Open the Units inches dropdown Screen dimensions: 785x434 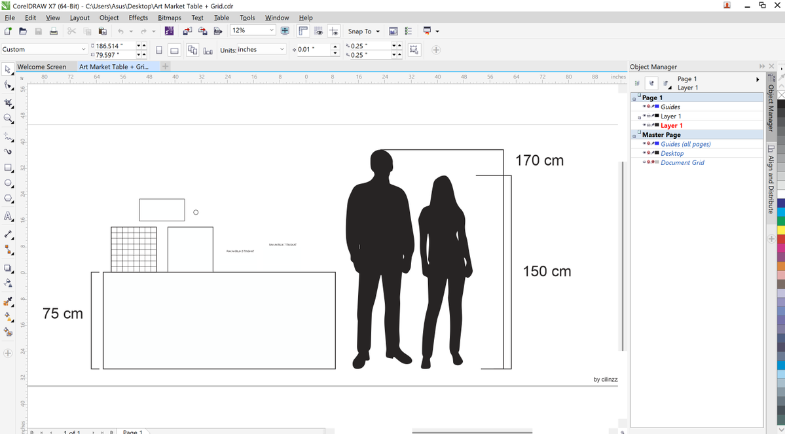point(282,50)
